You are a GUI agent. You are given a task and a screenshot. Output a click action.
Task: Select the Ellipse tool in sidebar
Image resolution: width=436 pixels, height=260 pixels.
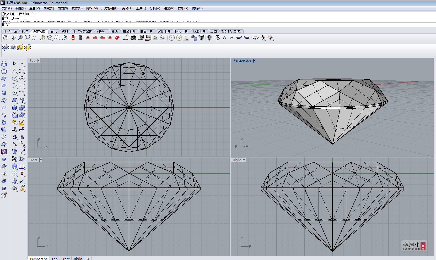coord(22,78)
